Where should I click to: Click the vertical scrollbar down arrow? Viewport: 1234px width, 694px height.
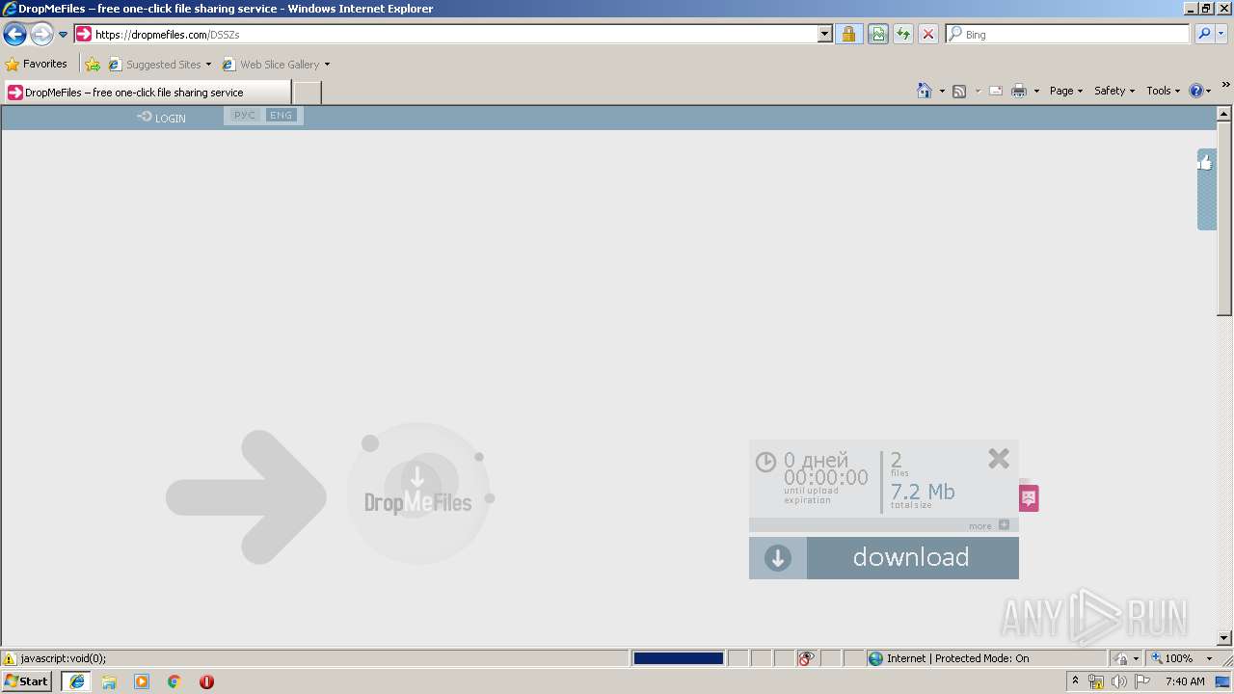point(1224,638)
